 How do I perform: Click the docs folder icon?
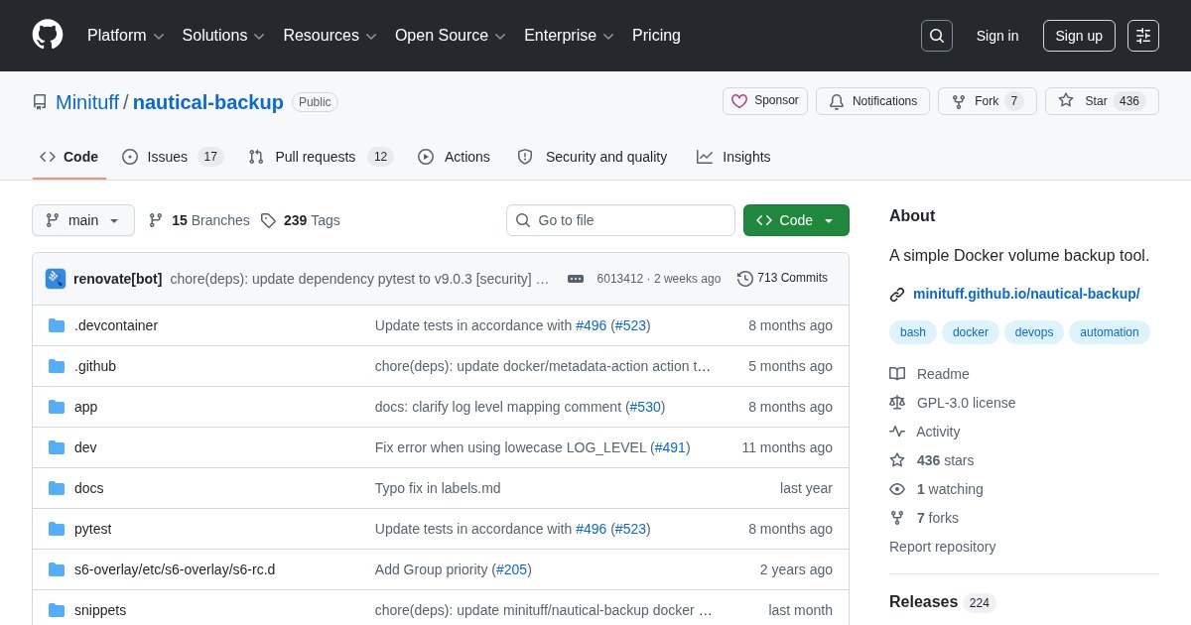coord(57,488)
